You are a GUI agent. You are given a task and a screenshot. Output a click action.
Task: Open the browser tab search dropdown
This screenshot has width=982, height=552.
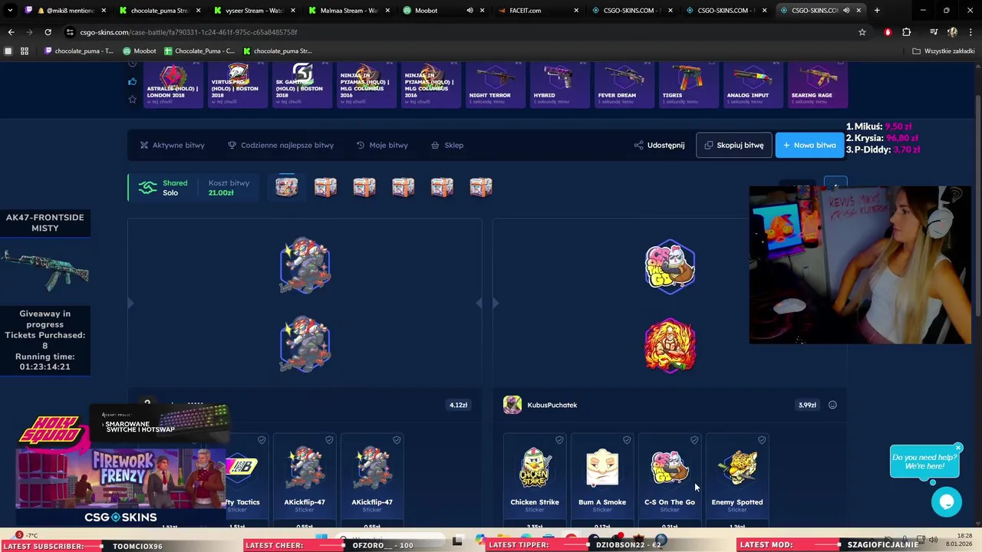point(10,11)
